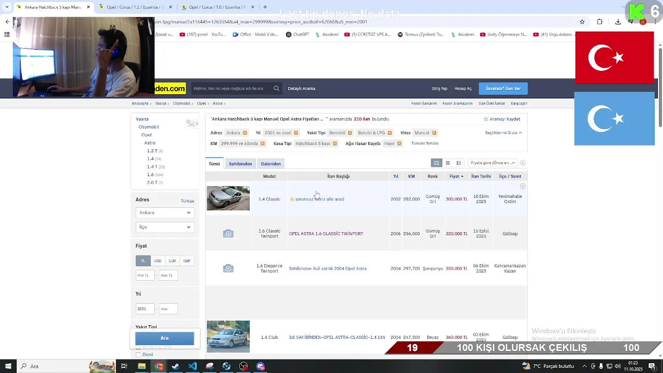
Task: Click 'Tümünü Temizle' to clear filters
Action: (425, 144)
